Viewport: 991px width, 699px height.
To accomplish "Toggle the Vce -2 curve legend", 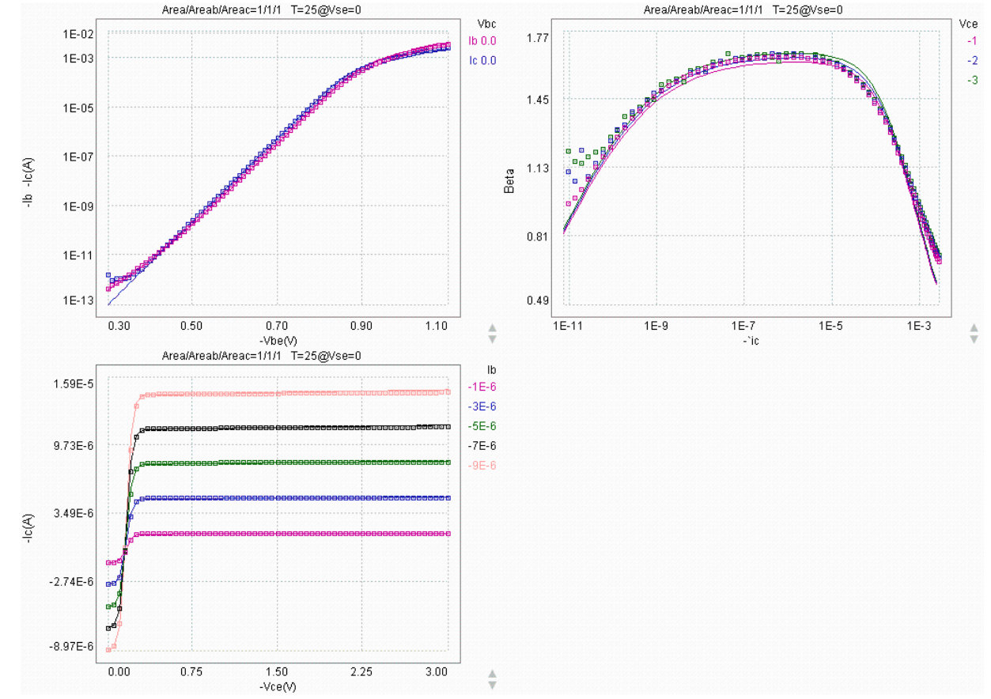I will 972,60.
